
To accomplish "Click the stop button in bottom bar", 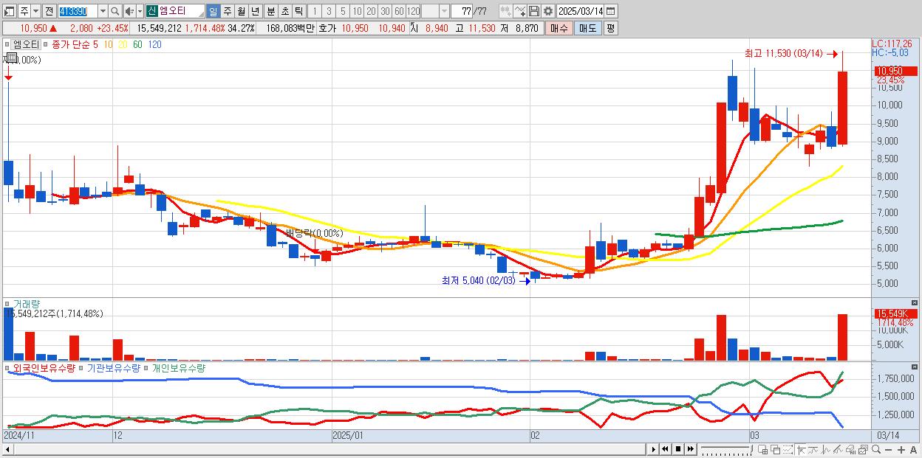I will (677, 449).
